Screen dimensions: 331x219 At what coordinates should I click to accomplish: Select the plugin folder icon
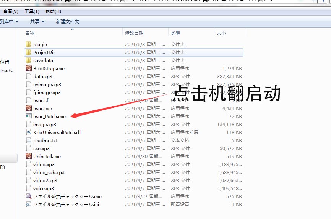click(29, 45)
